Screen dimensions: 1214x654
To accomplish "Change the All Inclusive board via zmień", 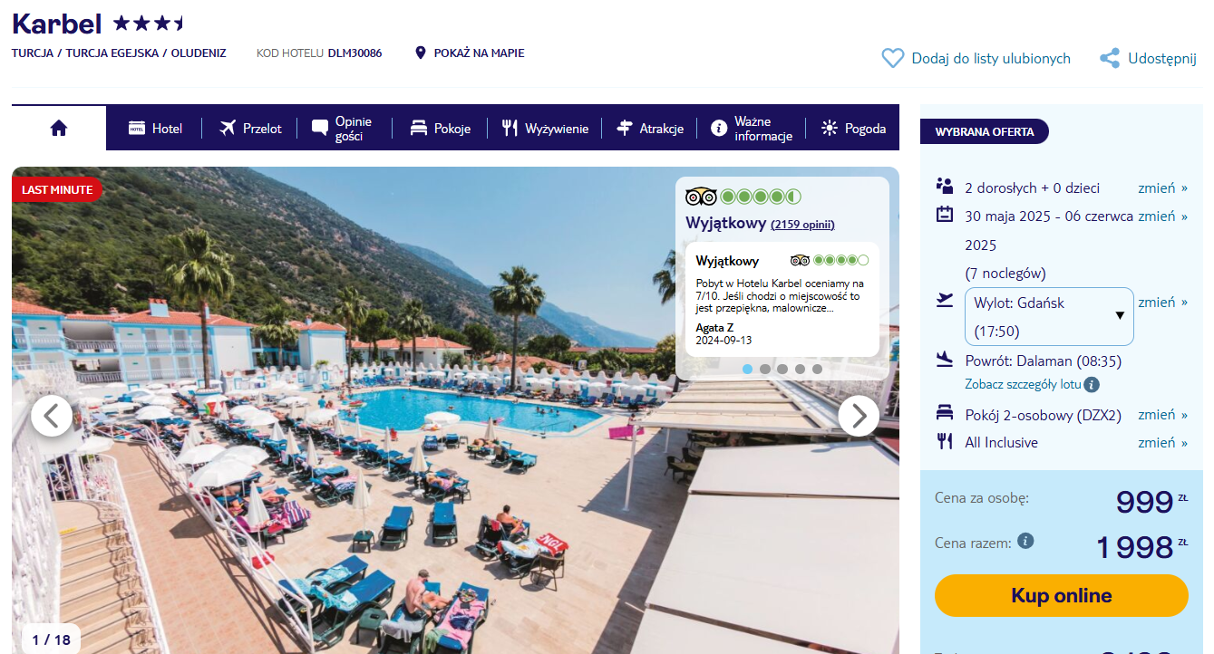I will (1163, 442).
